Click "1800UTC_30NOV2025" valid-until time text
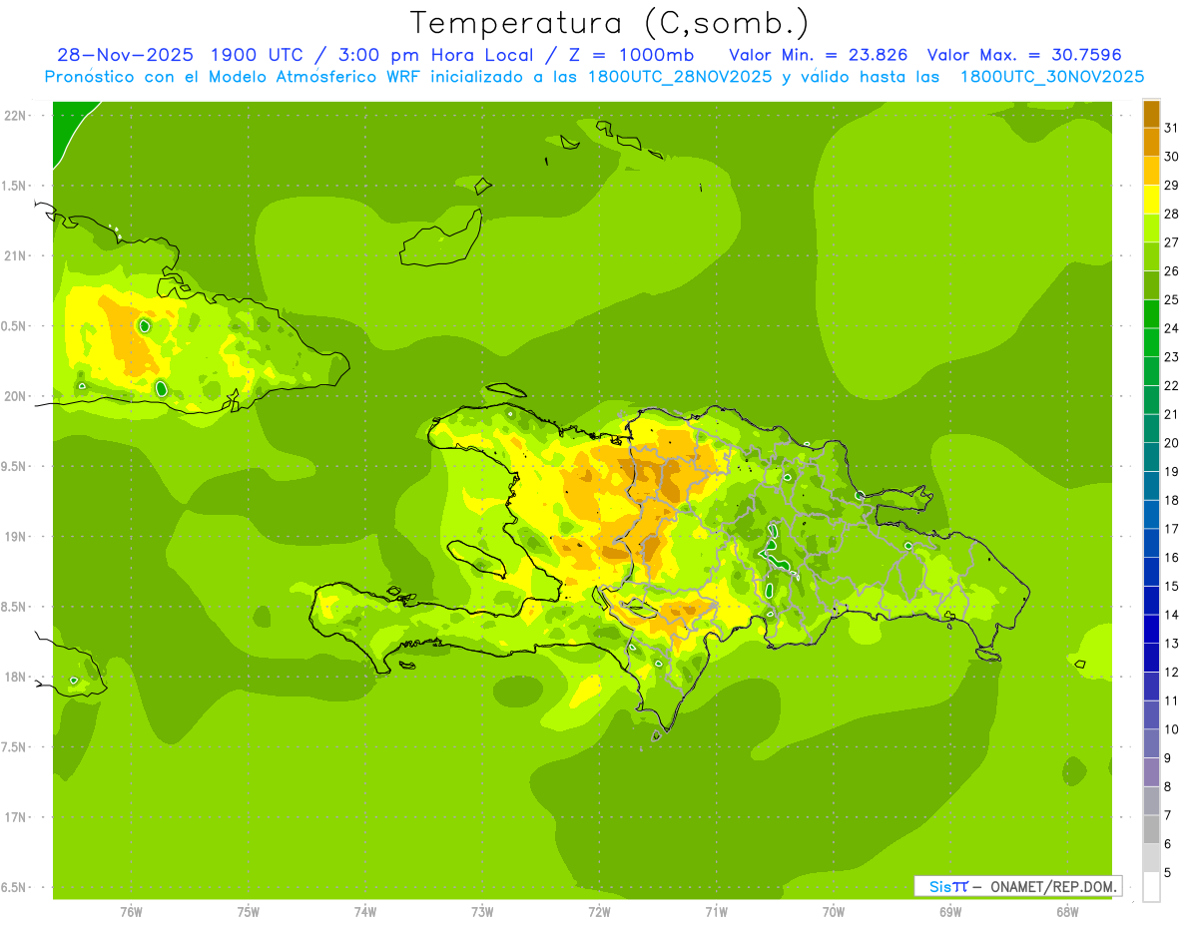The width and height of the screenshot is (1198, 925). [1052, 77]
